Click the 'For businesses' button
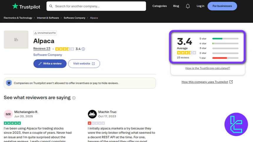 click(x=222, y=6)
